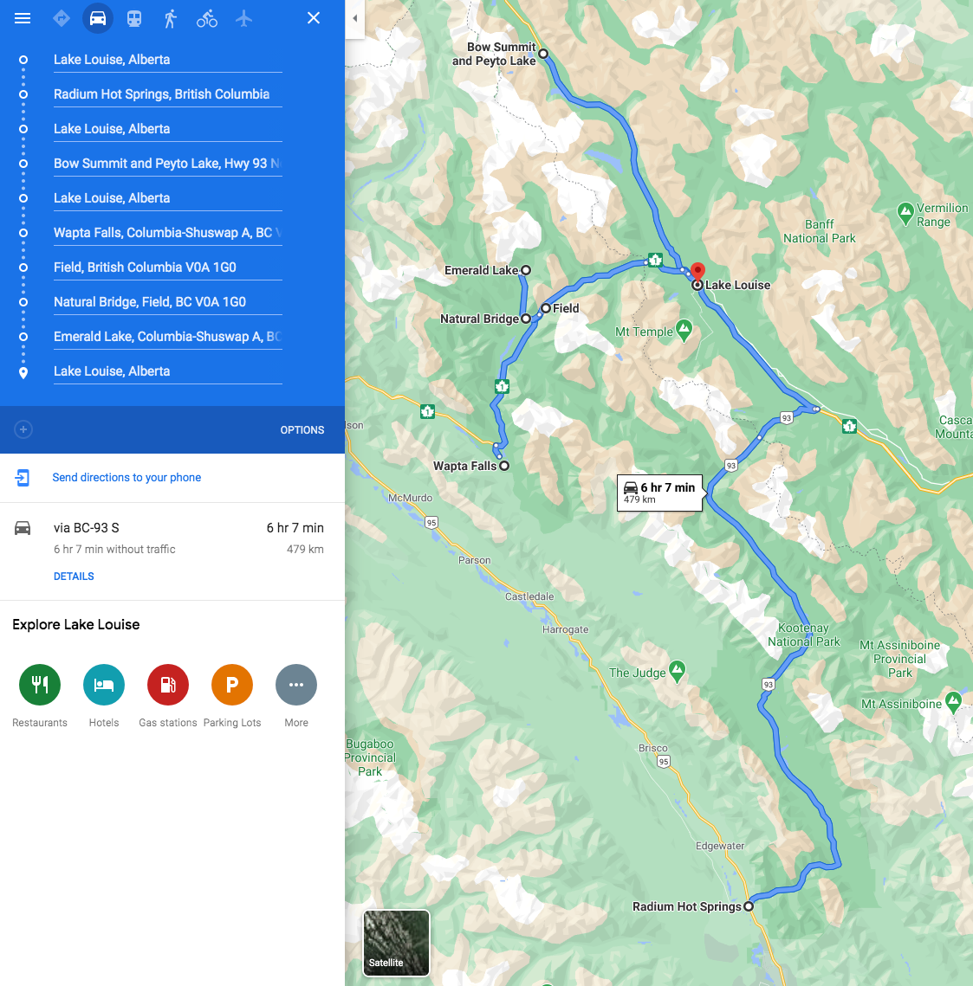Search nearby Restaurants
This screenshot has height=986, width=973.
[40, 695]
